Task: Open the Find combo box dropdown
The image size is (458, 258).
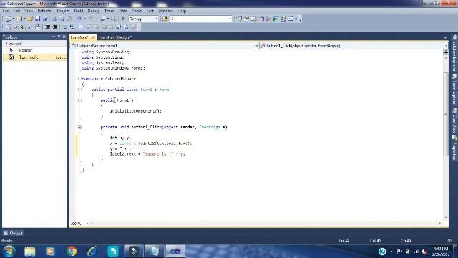Action: [x=230, y=19]
